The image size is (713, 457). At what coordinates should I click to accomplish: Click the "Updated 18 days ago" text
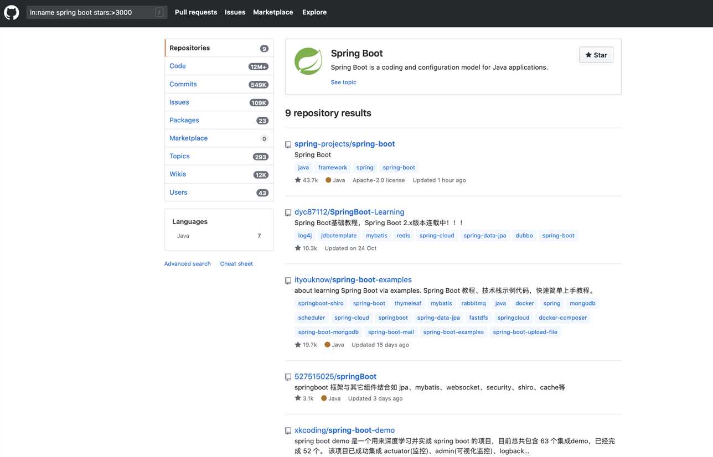pyautogui.click(x=380, y=345)
